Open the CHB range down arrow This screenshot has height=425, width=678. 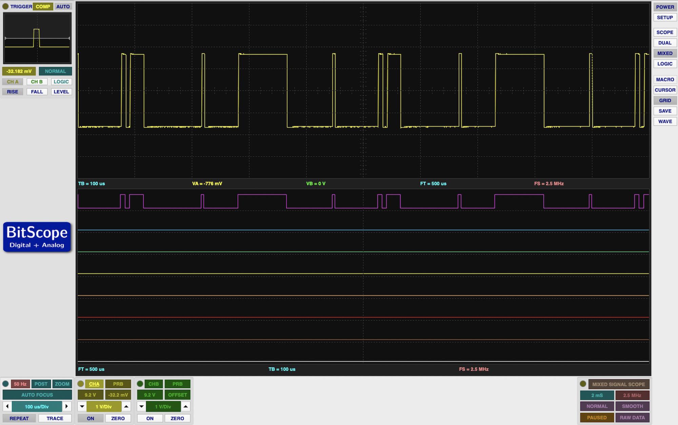(141, 406)
